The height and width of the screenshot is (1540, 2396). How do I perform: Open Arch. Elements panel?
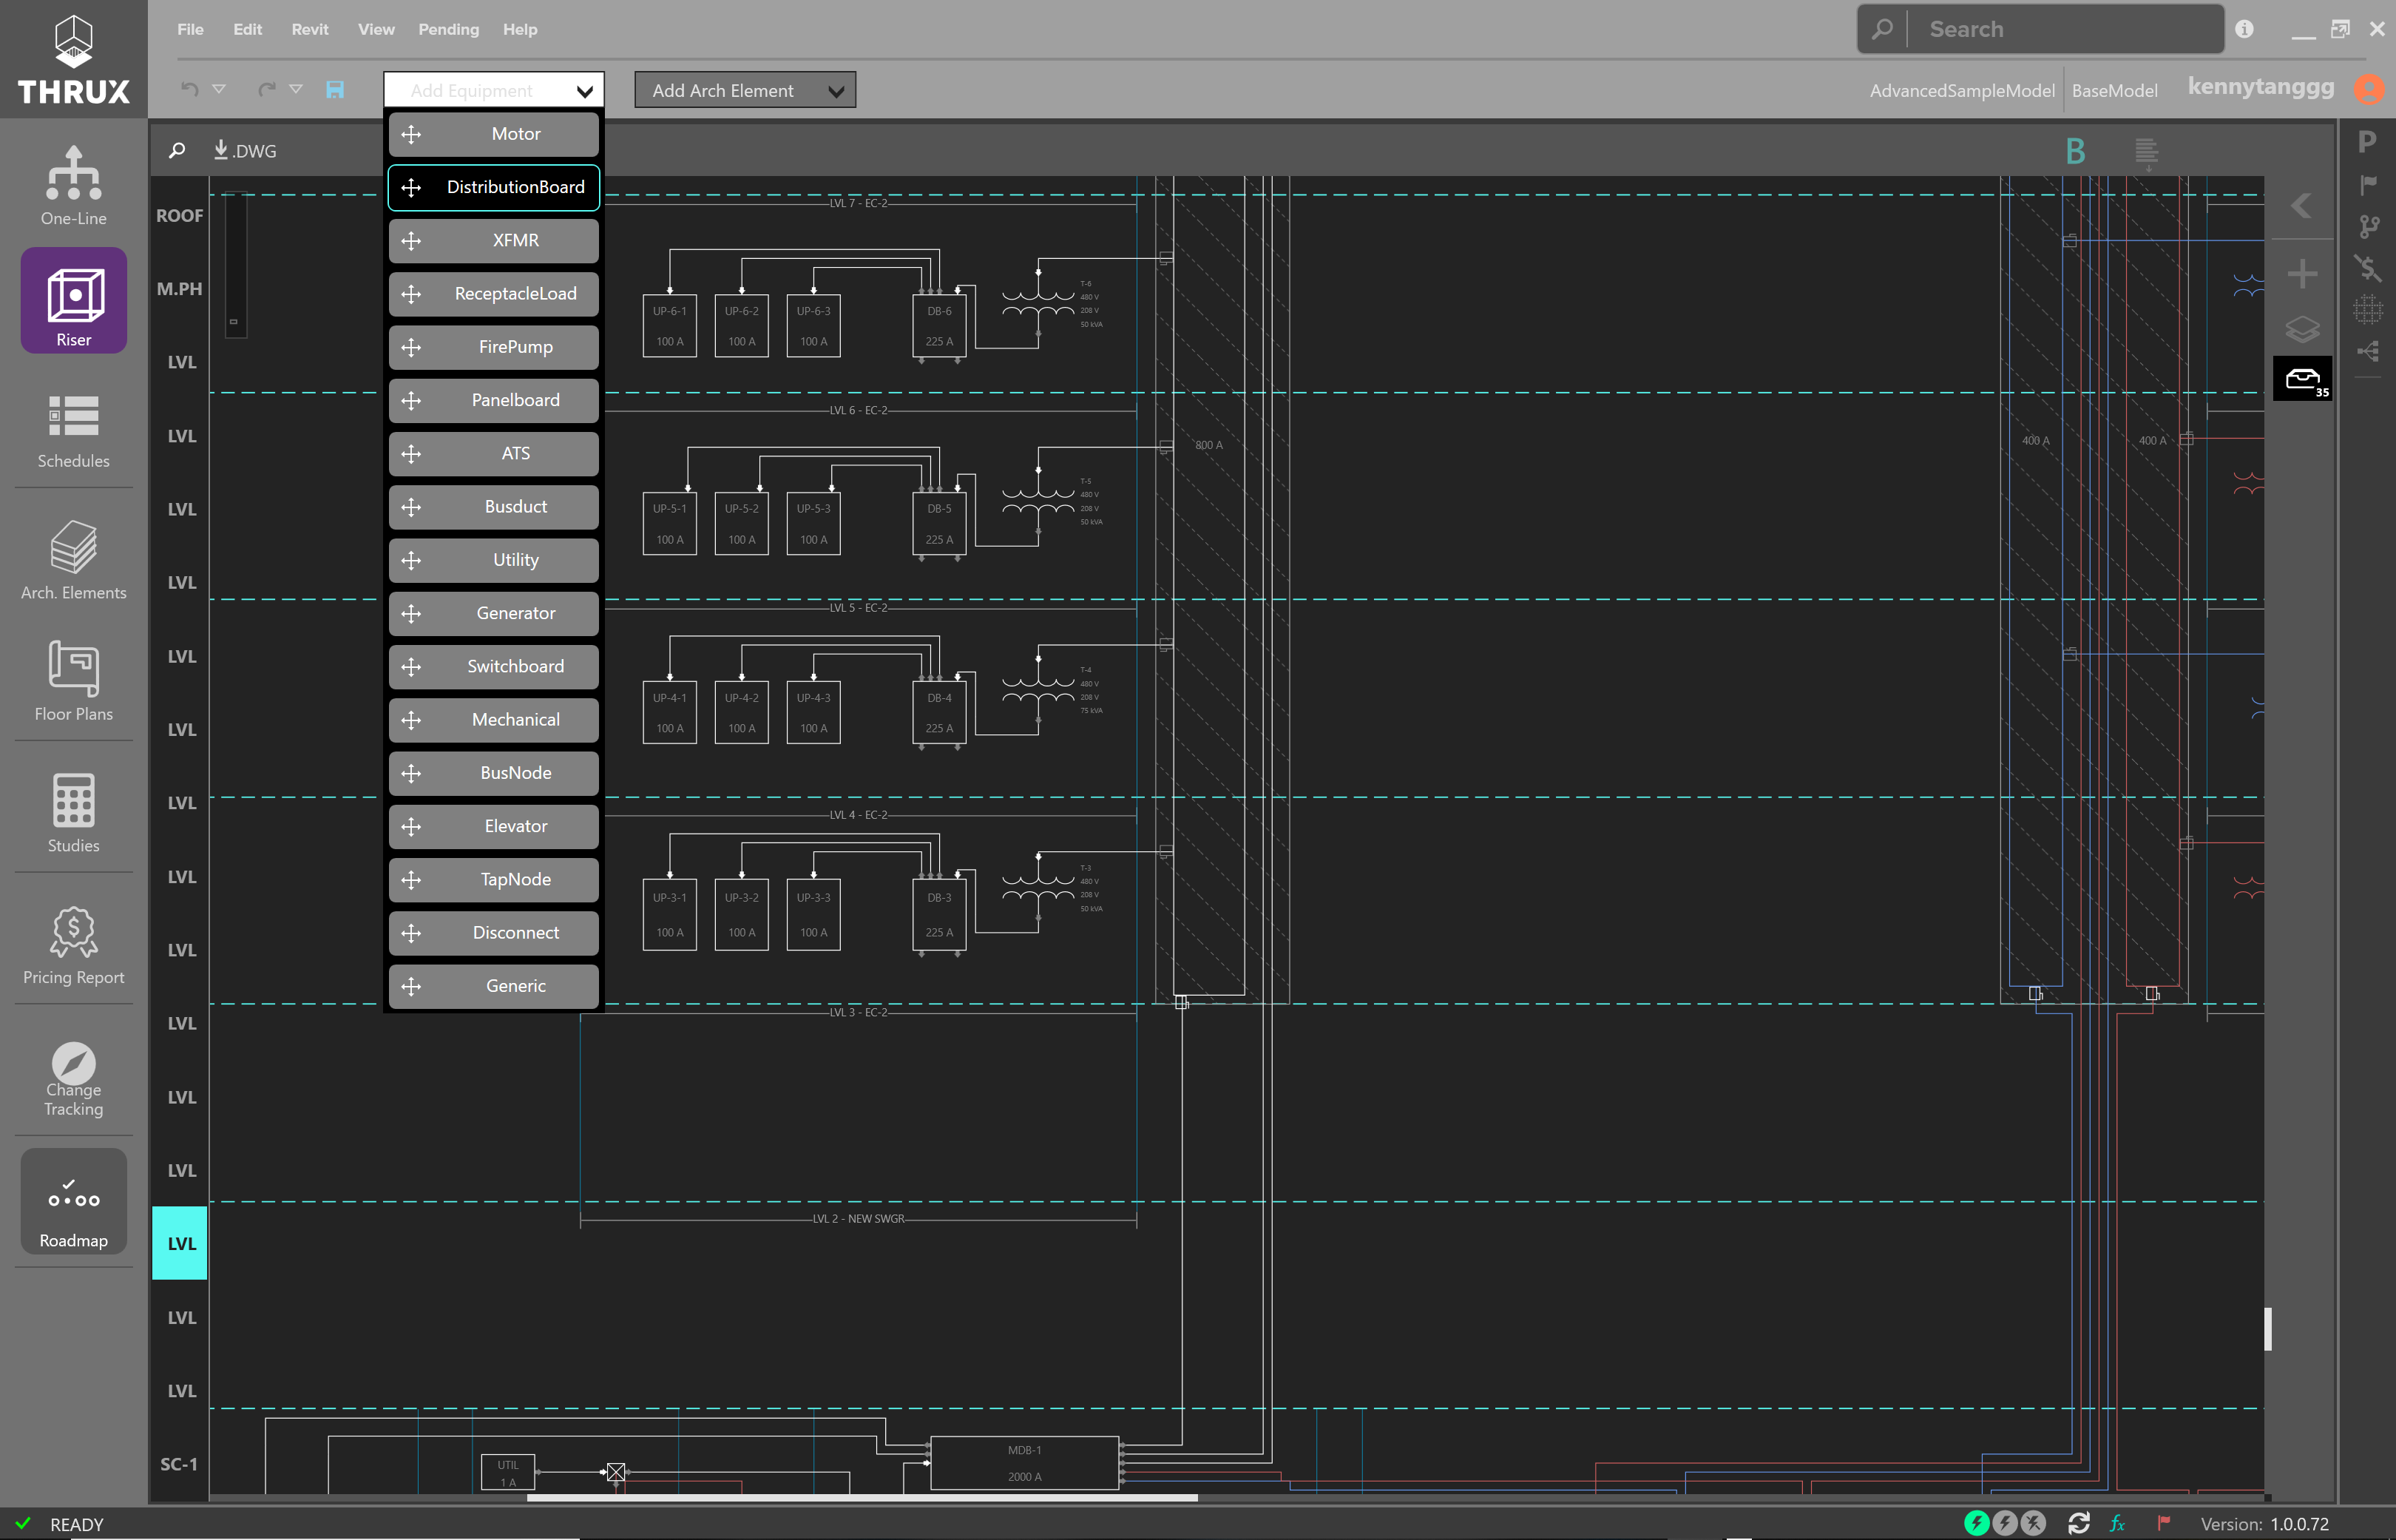click(x=73, y=560)
